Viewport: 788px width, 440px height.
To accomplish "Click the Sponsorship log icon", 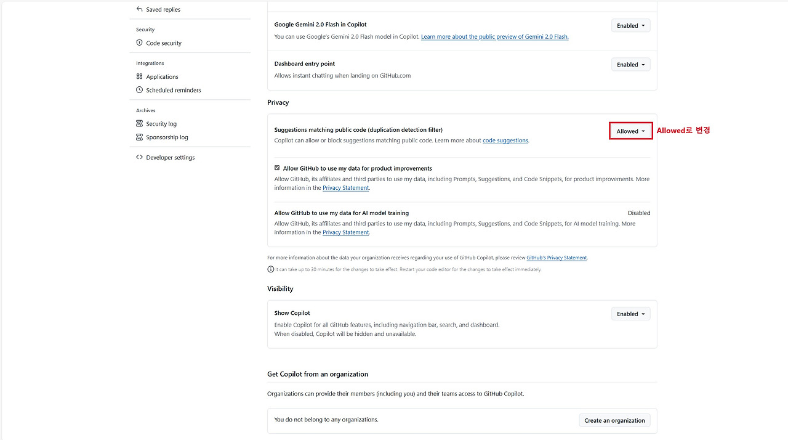I will click(x=139, y=137).
